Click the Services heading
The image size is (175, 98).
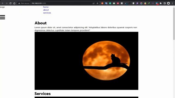pos(43,94)
